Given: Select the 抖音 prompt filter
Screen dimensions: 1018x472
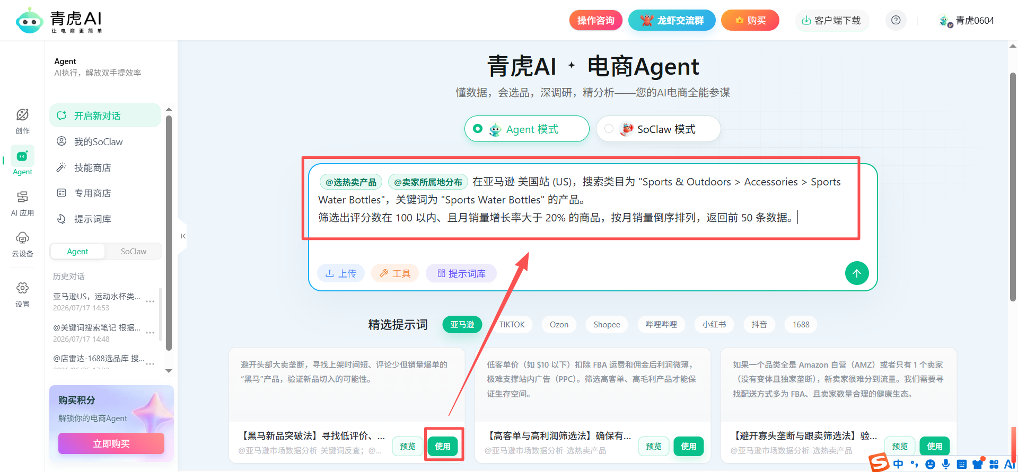Looking at the screenshot, I should pos(759,324).
